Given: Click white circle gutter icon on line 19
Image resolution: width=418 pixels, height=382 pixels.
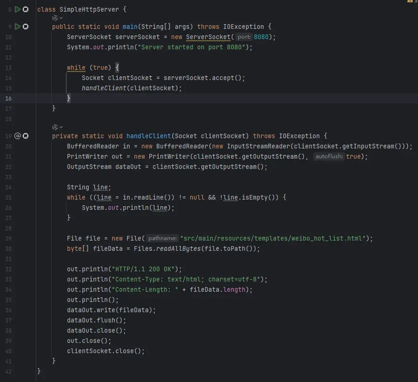Looking at the screenshot, I should 26,136.
